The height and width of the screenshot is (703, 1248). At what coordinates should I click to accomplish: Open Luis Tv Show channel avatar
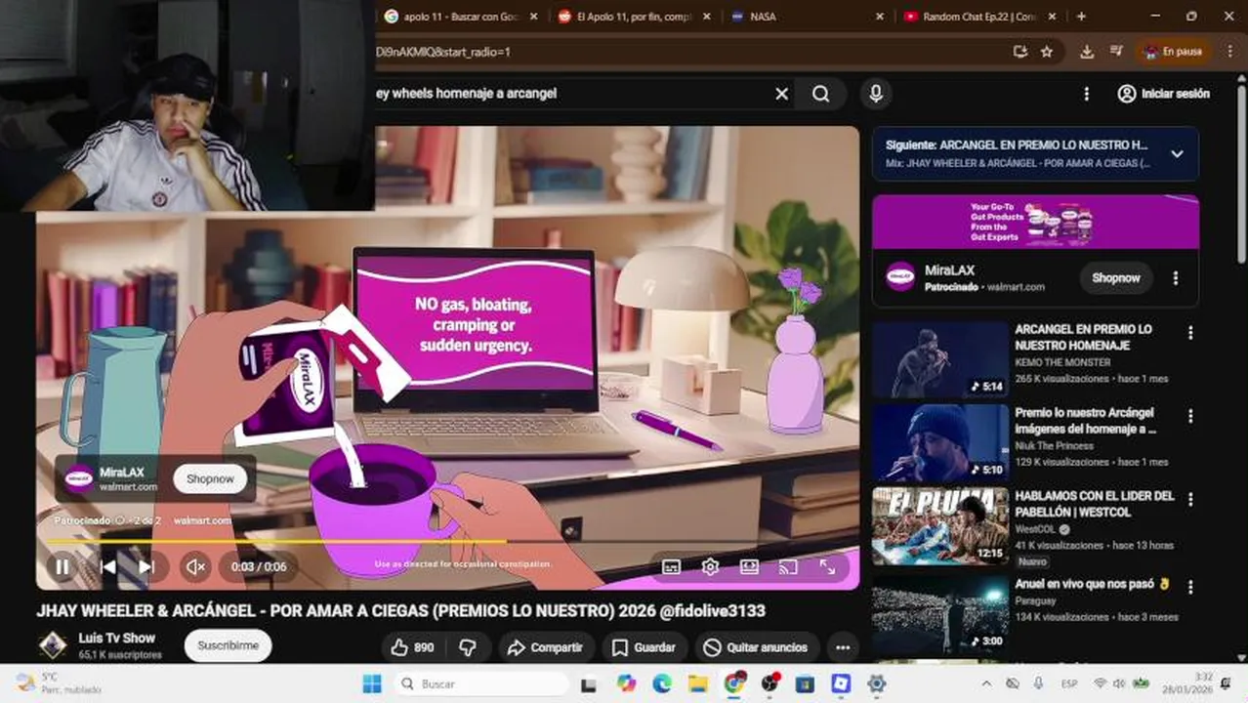pyautogui.click(x=53, y=645)
